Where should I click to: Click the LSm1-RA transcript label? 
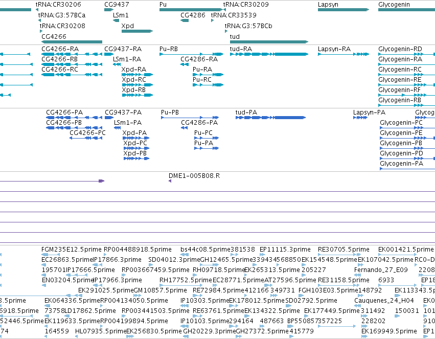point(127,59)
